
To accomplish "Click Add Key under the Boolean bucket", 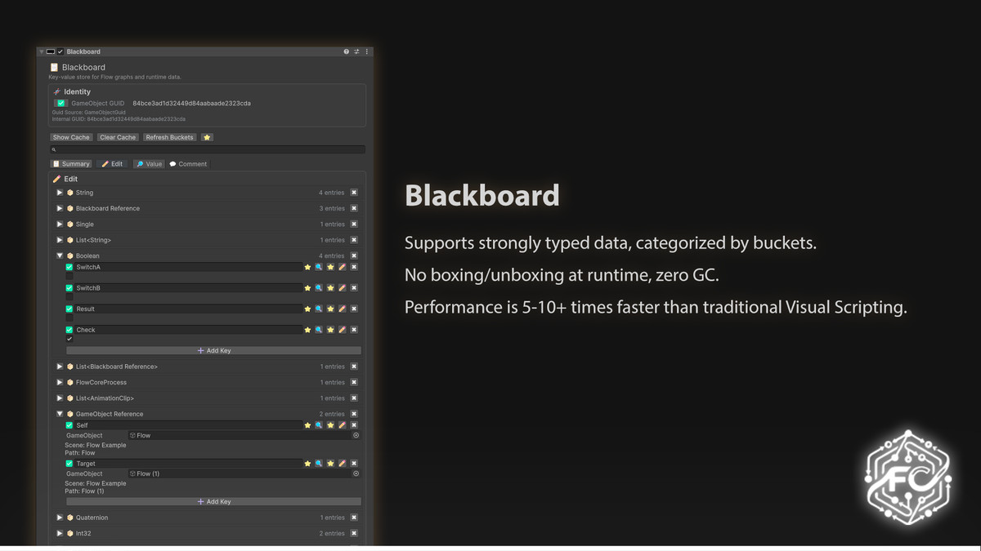I will 213,351.
